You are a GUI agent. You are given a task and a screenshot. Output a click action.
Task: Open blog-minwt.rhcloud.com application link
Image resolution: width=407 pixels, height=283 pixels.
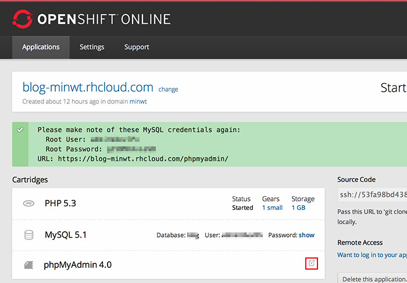88,87
